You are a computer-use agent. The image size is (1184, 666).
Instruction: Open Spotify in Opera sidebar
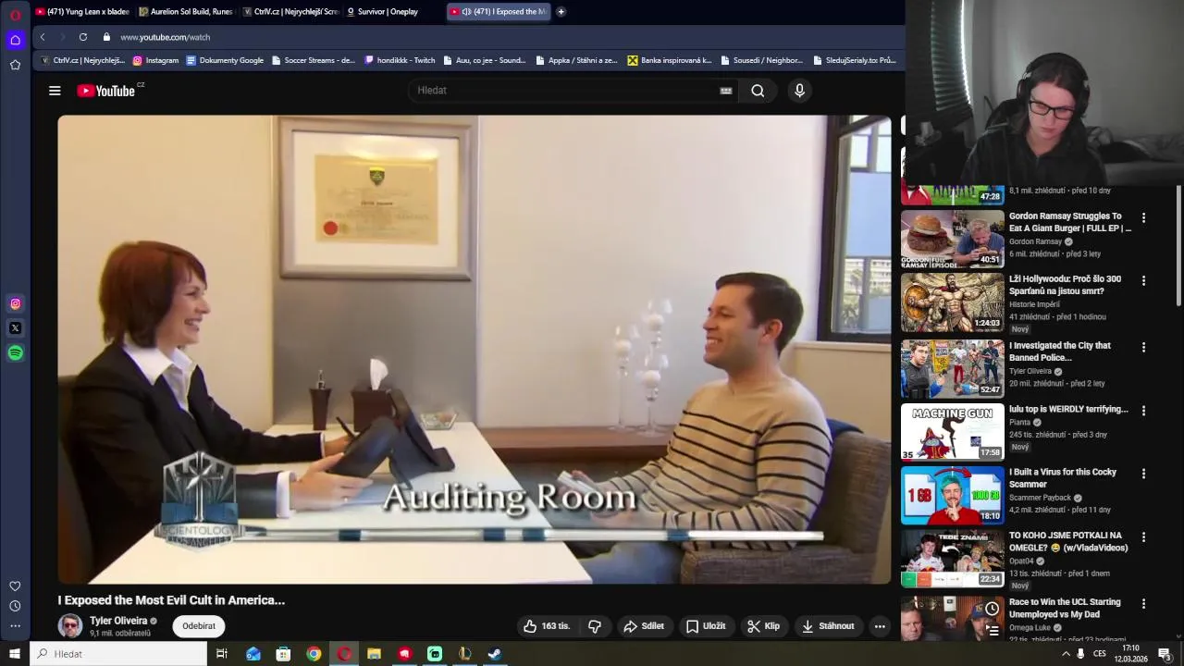(15, 352)
